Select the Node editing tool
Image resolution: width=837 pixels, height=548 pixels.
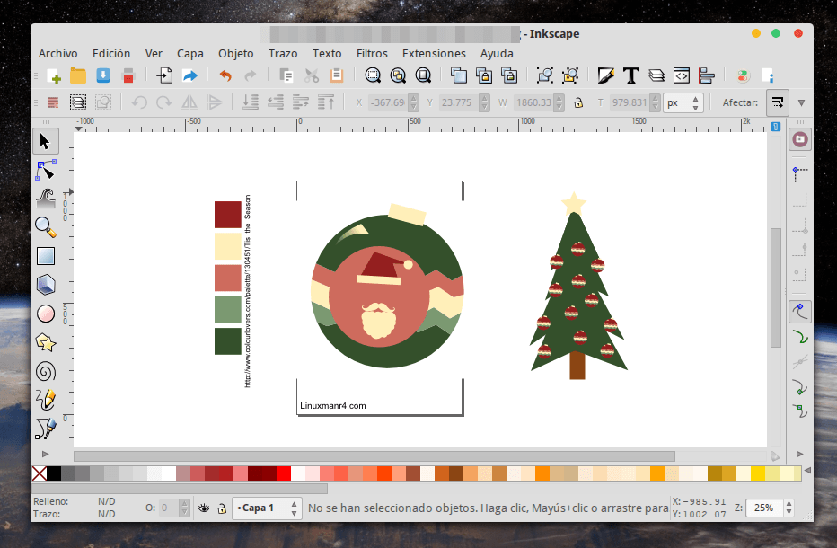45,170
